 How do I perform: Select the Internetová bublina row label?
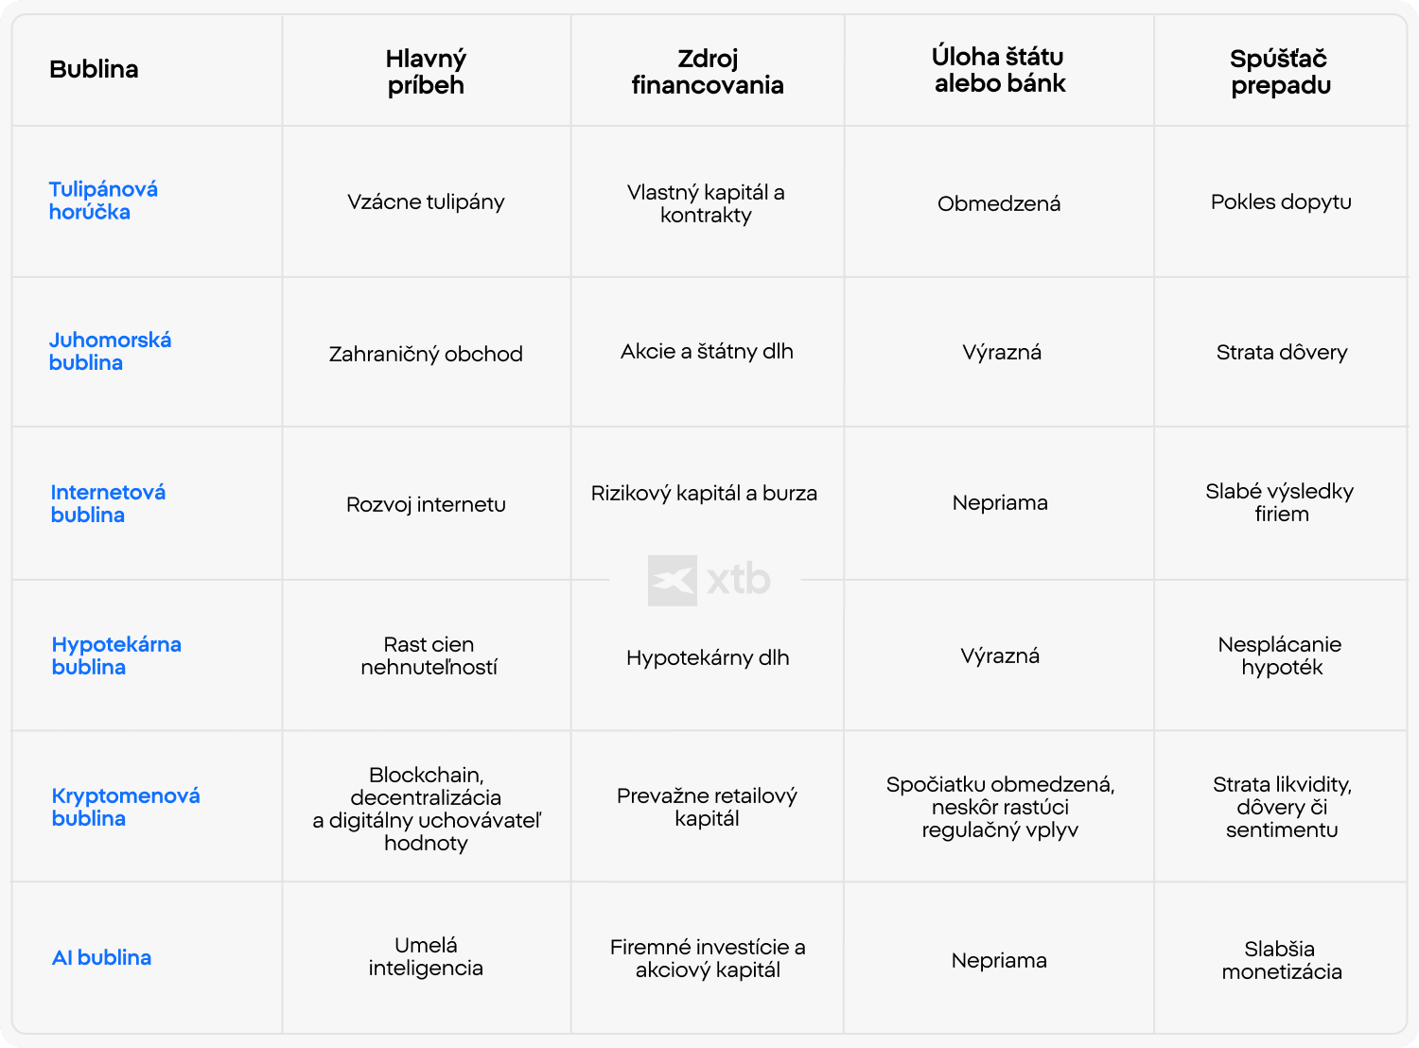(x=108, y=503)
